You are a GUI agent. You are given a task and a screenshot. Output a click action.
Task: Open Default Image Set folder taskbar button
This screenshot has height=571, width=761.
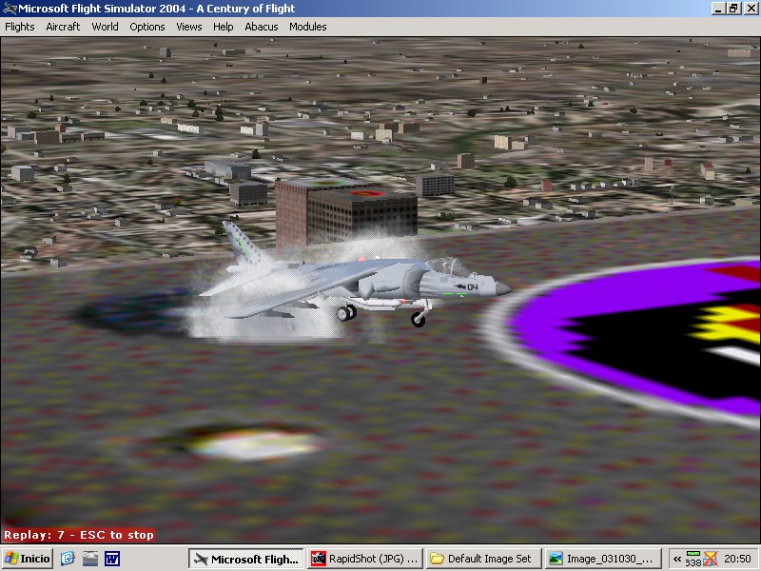[x=484, y=559]
